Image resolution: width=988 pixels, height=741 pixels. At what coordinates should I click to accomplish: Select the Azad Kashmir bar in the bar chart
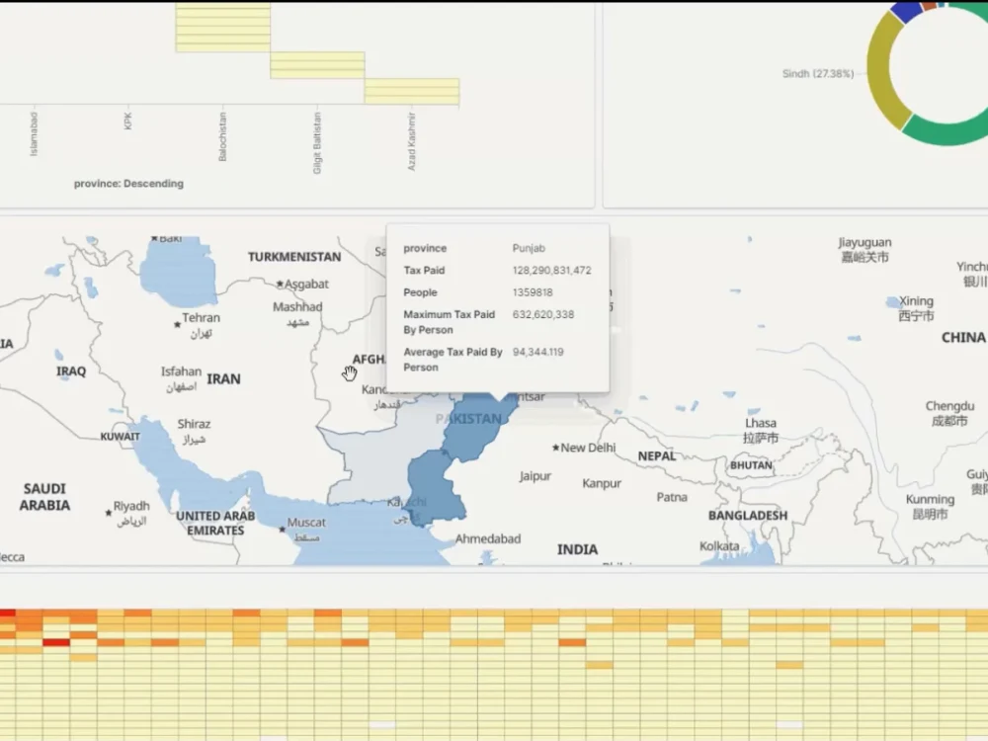412,91
